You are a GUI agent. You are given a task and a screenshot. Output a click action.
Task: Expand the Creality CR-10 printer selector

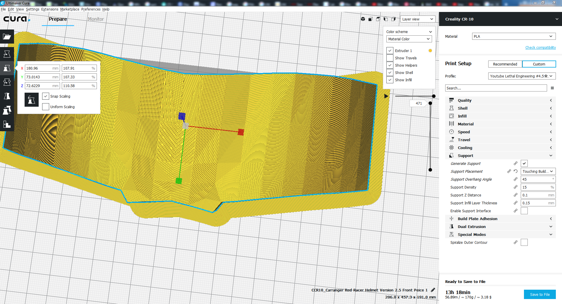click(x=501, y=19)
